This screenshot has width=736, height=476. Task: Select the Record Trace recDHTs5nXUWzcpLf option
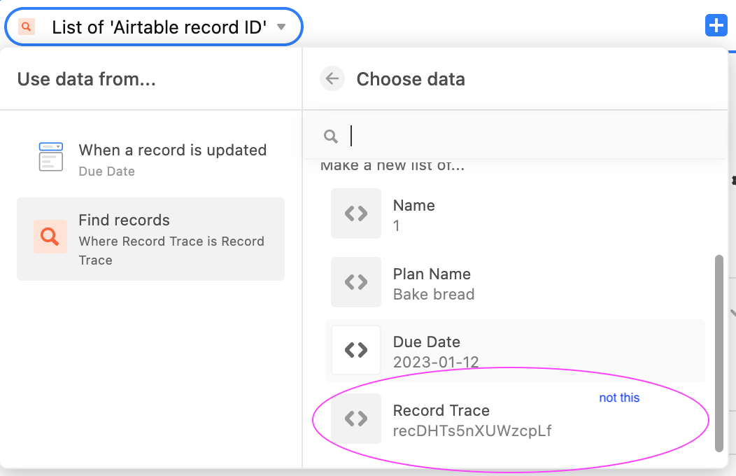[515, 419]
